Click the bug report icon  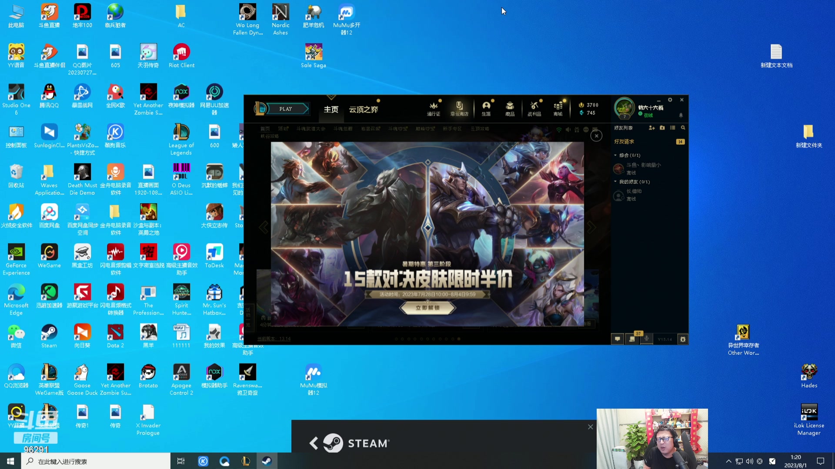pos(683,339)
